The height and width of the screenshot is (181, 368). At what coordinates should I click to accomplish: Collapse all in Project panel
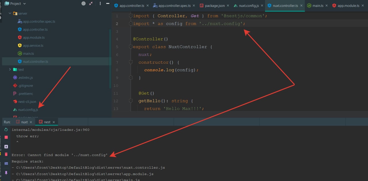click(x=91, y=3)
